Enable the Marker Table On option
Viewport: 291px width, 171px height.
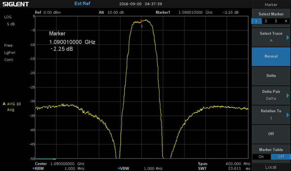(261, 157)
